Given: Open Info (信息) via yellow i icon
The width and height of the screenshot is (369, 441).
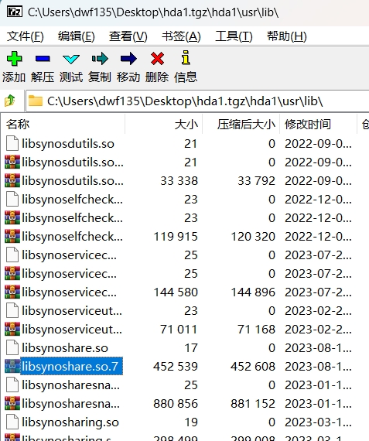Looking at the screenshot, I should tap(186, 58).
